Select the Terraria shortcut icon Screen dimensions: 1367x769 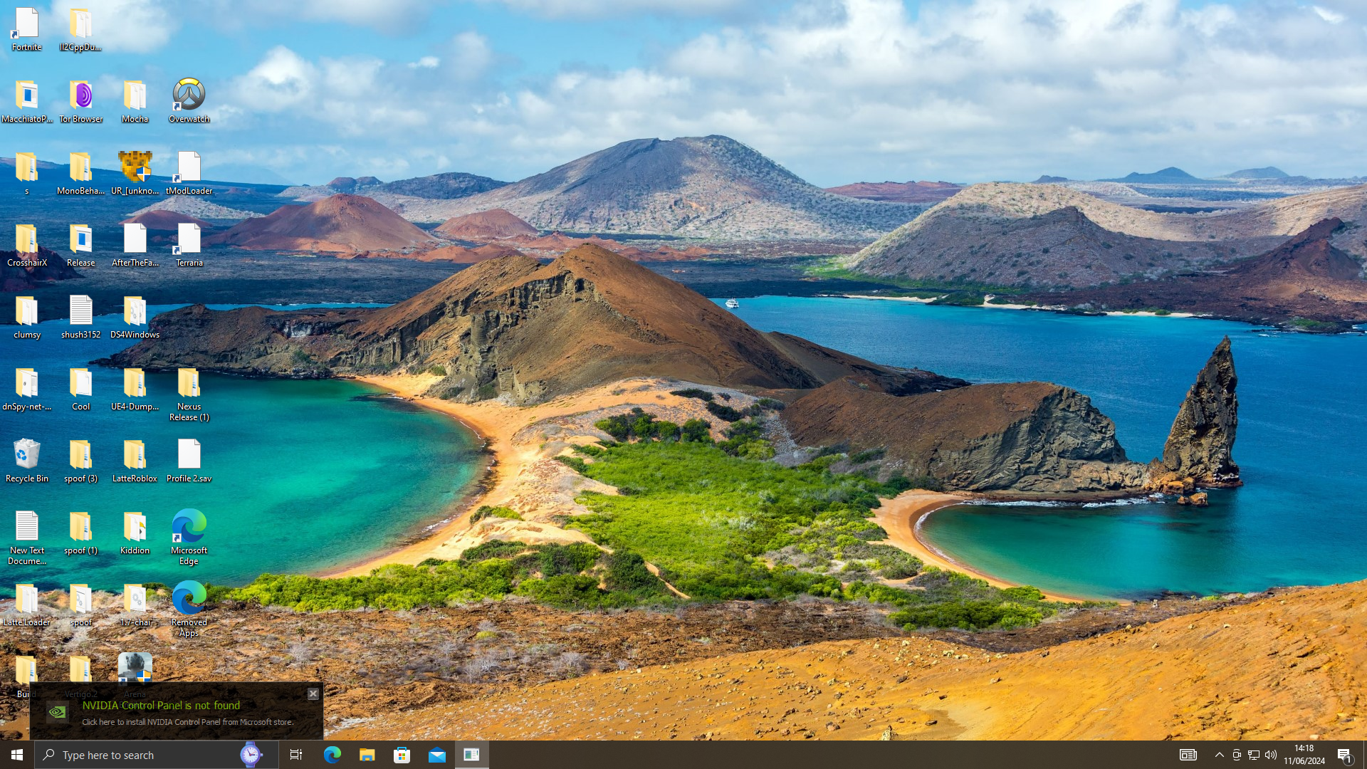point(189,244)
